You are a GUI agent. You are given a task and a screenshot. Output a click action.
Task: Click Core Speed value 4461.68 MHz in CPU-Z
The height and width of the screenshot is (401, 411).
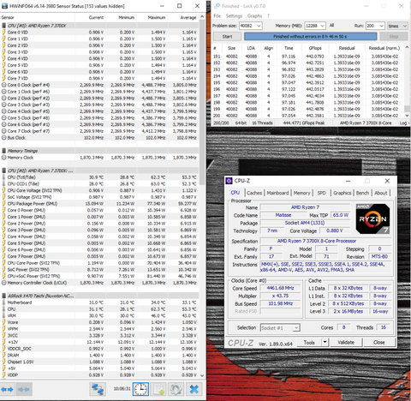click(280, 288)
